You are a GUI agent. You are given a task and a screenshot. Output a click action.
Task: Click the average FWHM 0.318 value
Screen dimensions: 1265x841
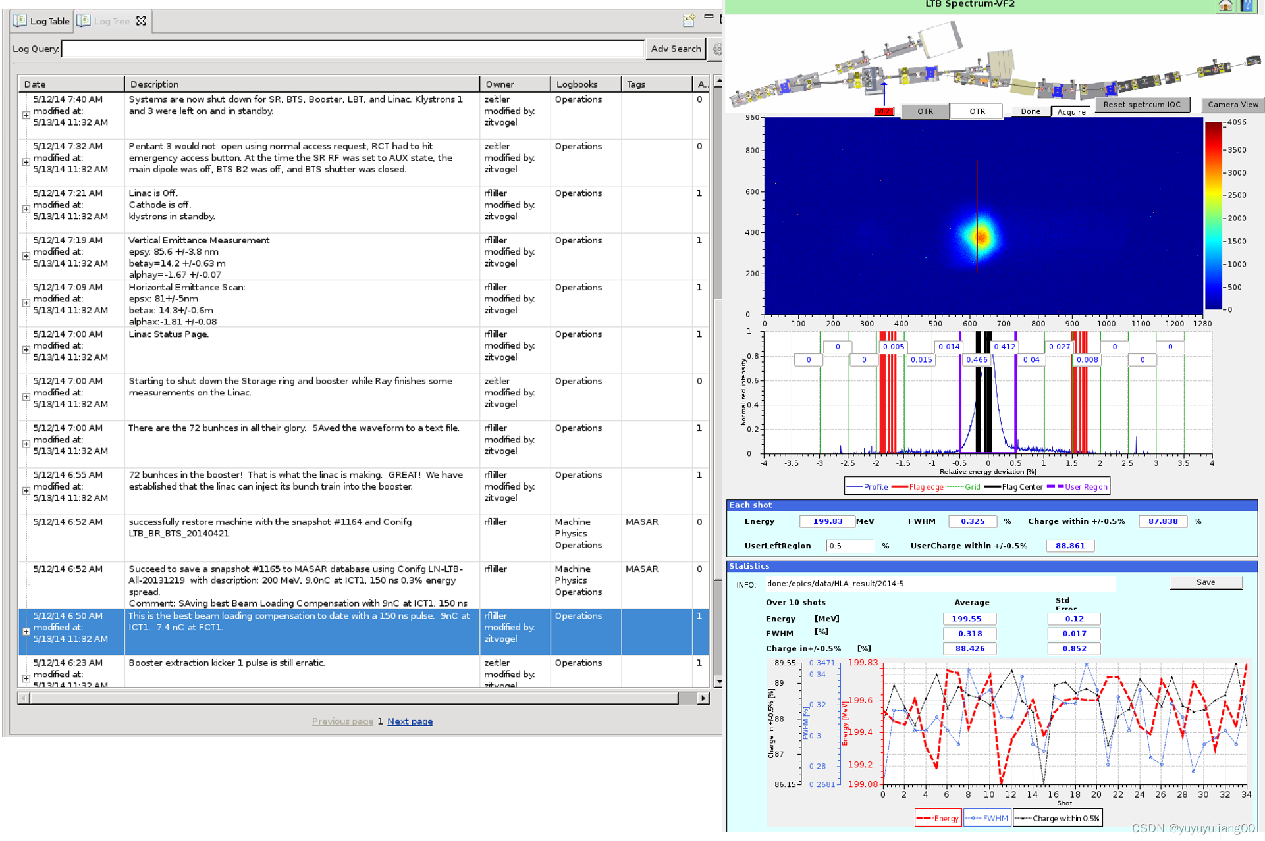969,634
